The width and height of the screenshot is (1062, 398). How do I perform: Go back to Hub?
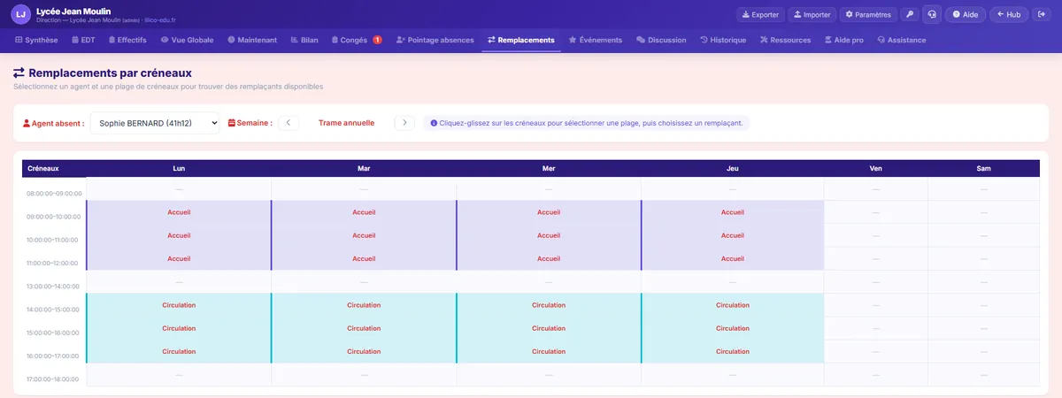pyautogui.click(x=1009, y=14)
